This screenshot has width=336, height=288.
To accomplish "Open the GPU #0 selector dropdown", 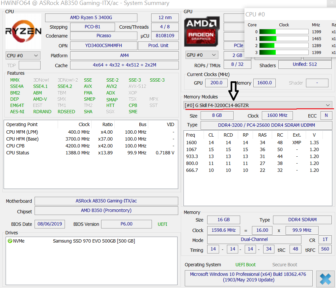I will (202, 55).
